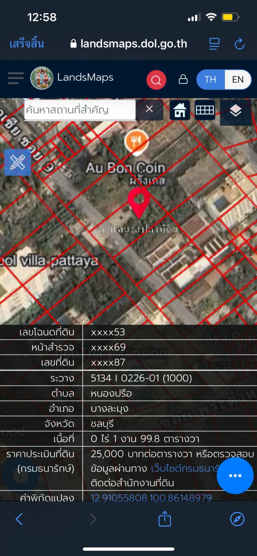Open the Safari reader view icon
This screenshot has height=556, width=257.
point(214,43)
